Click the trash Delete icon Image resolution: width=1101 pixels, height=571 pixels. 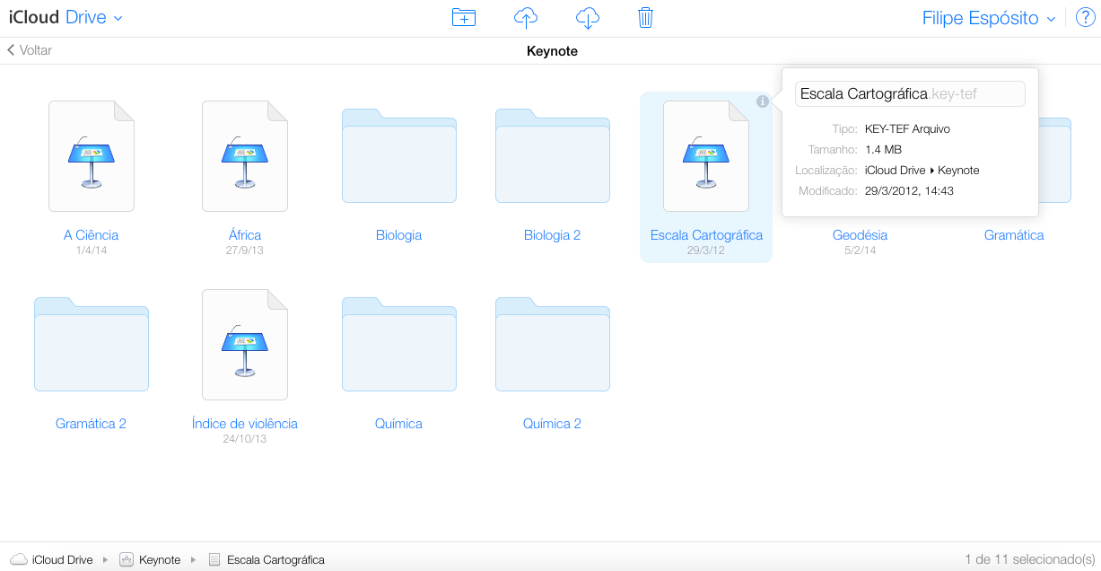[645, 17]
